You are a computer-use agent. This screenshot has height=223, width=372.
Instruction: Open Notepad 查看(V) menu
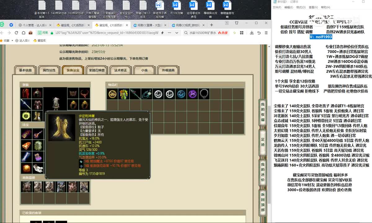point(313,7)
